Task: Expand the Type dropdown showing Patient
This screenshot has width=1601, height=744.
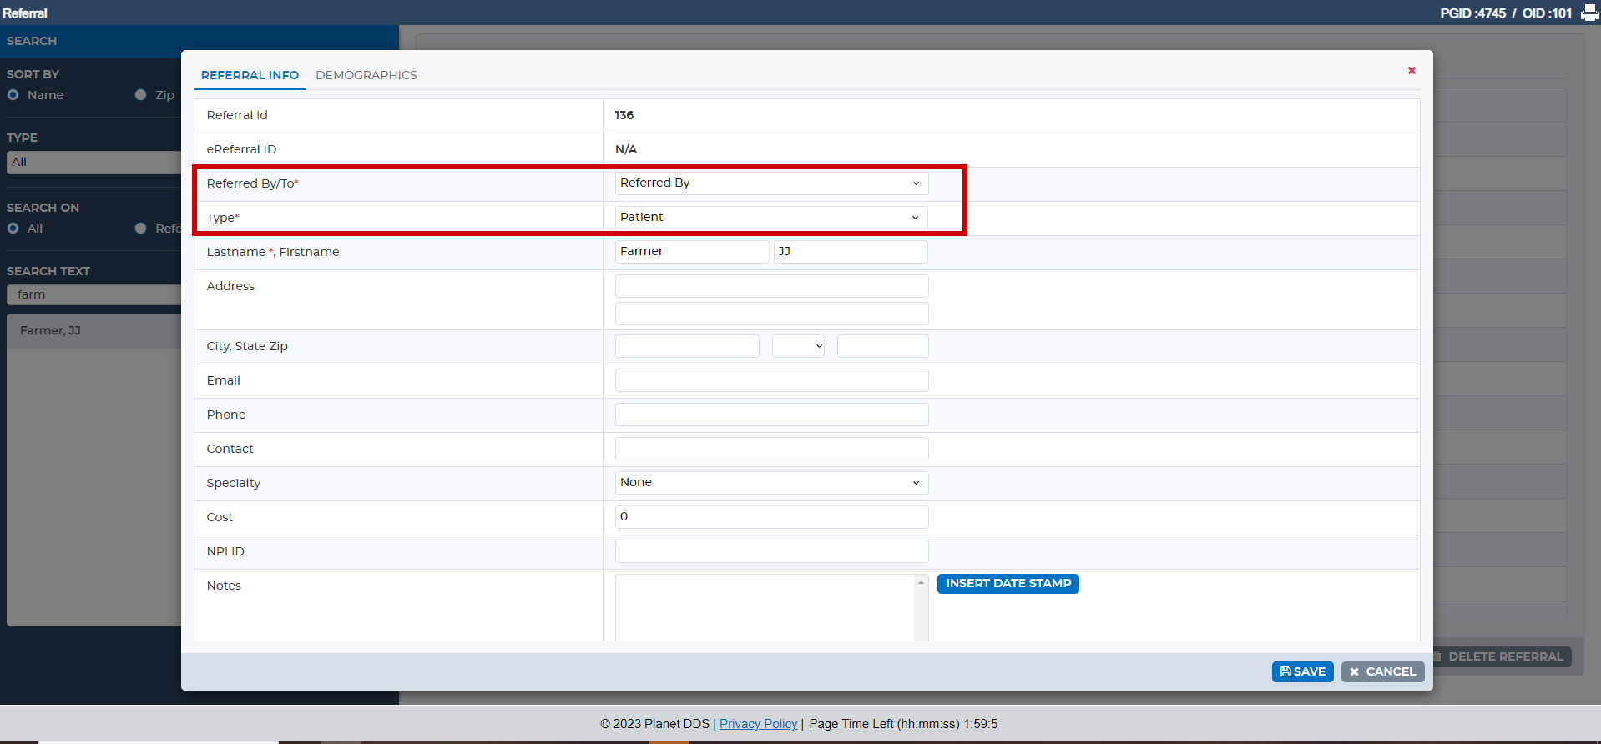Action: (770, 218)
